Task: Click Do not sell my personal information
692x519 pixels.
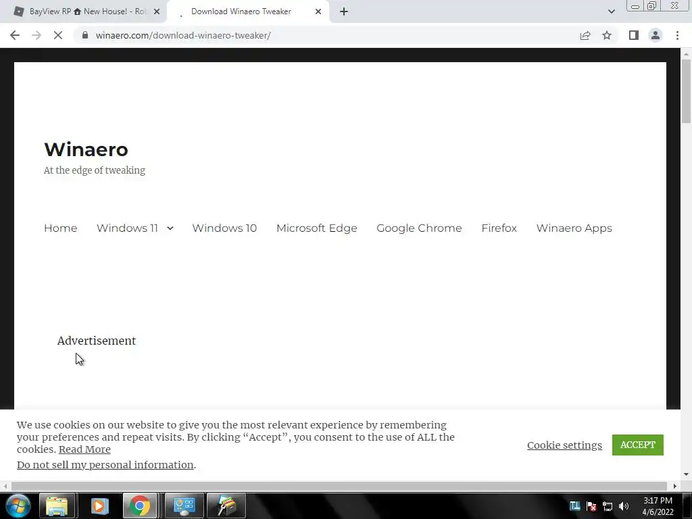Action: click(x=105, y=465)
